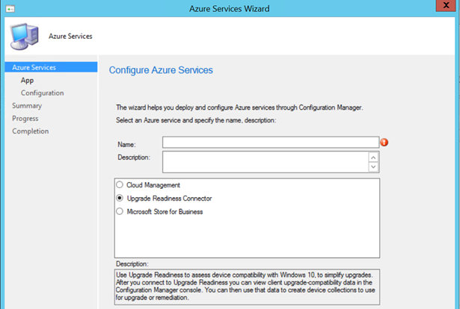Jump to the Summary step
The height and width of the screenshot is (309, 460).
tap(27, 106)
